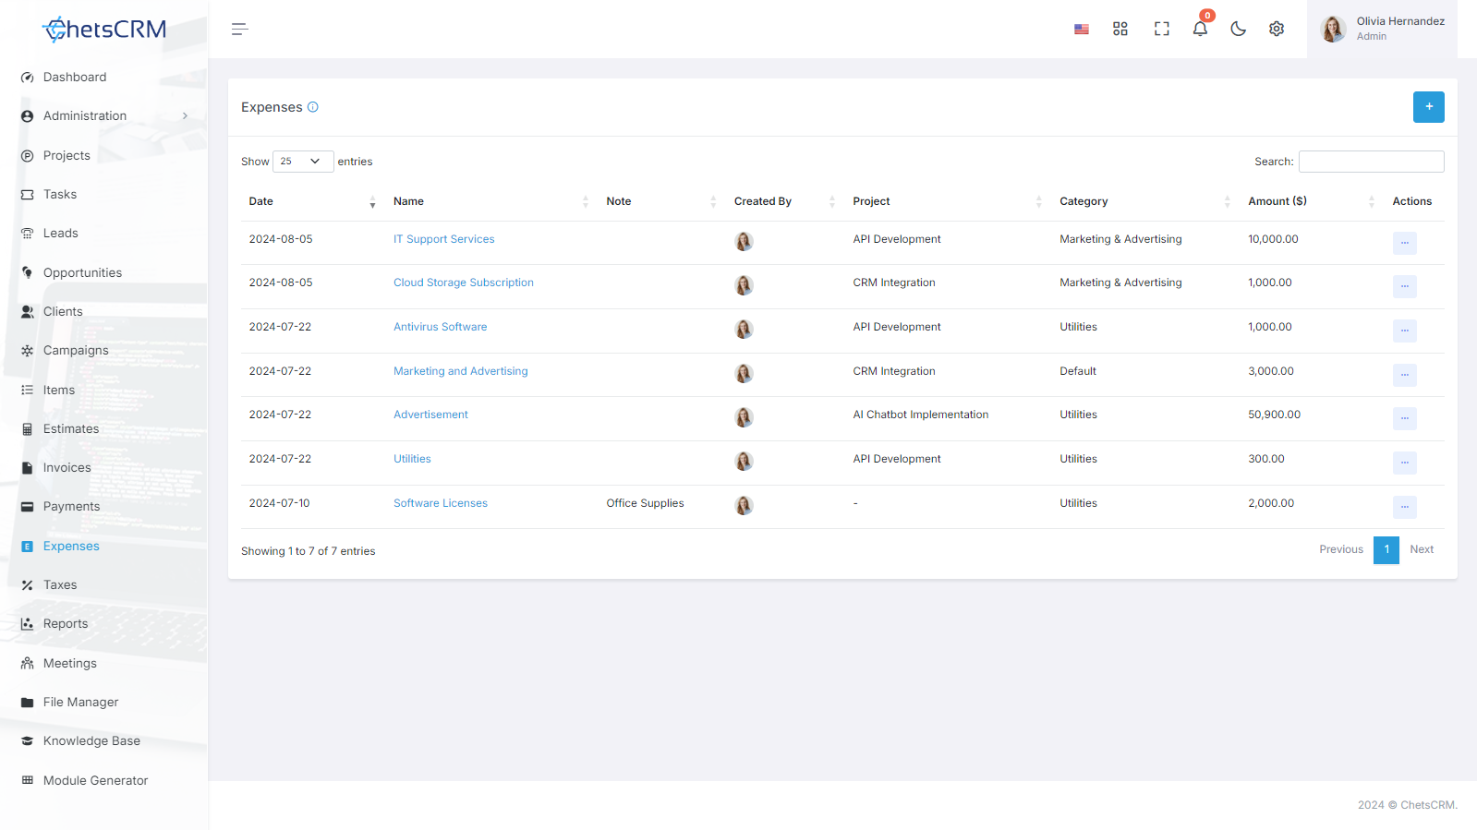Open the settings gear icon
This screenshot has width=1477, height=830.
(x=1277, y=30)
